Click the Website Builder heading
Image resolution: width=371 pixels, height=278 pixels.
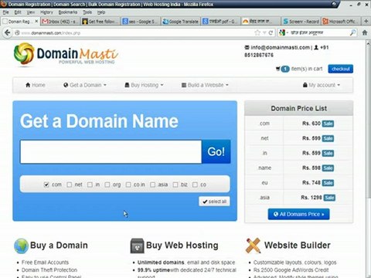(298, 246)
